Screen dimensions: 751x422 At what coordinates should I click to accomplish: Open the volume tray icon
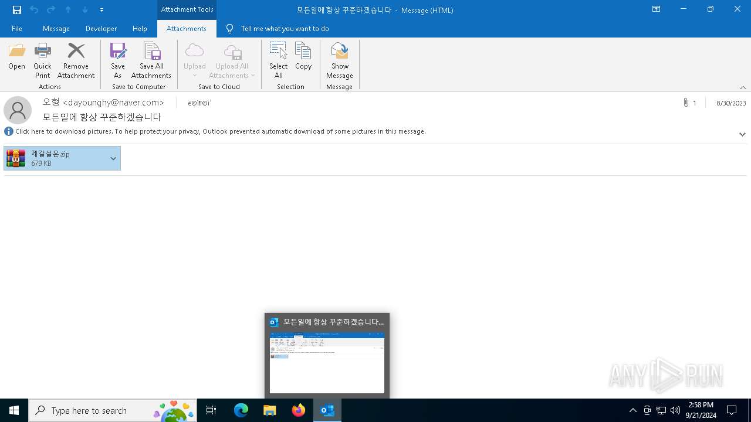click(675, 410)
